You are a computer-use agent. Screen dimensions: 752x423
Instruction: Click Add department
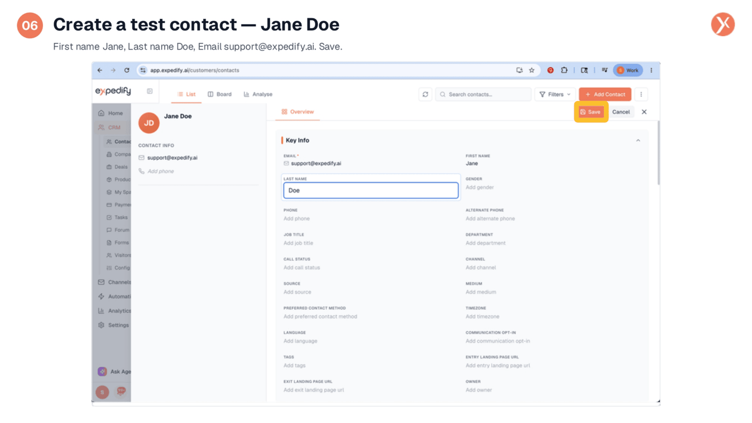point(486,243)
